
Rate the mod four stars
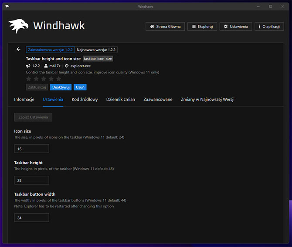(x=51, y=79)
